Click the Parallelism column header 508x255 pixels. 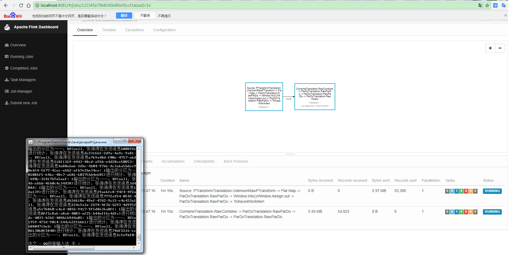pos(431,180)
